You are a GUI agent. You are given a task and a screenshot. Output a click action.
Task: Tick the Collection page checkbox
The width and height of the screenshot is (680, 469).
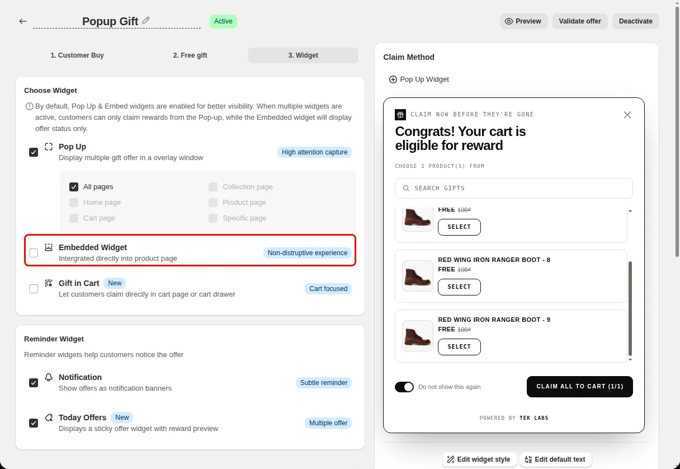213,187
